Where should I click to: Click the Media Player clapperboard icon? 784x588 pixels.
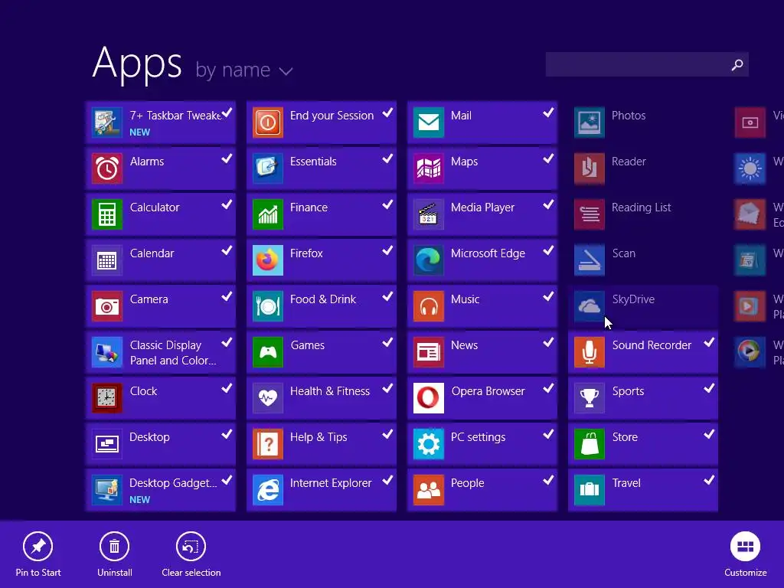[x=429, y=214]
